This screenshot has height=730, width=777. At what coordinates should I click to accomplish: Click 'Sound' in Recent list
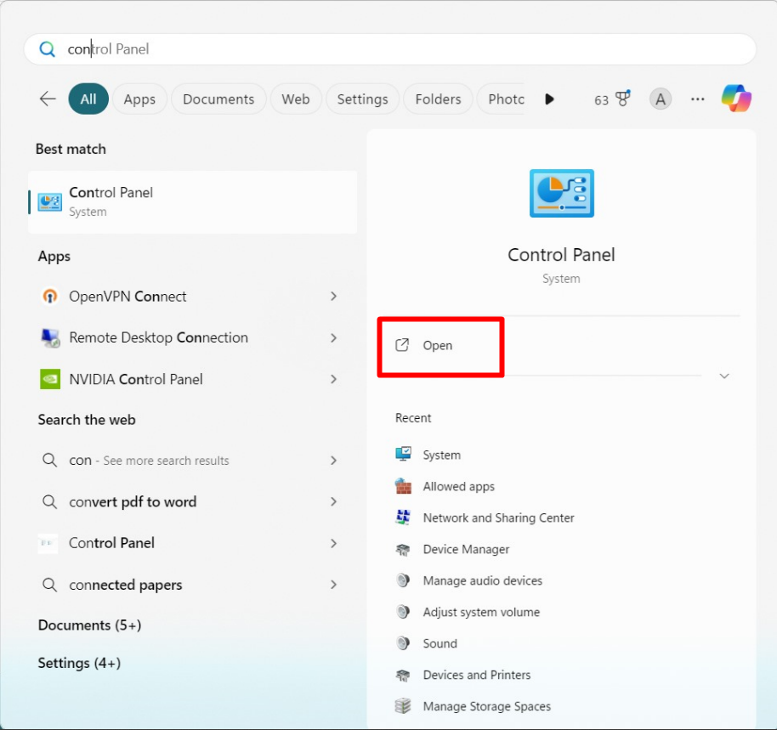pos(440,643)
